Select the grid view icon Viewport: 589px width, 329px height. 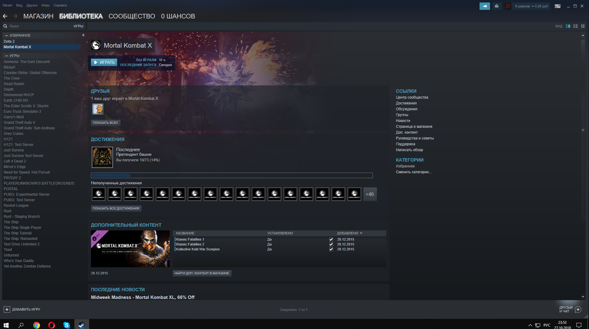click(583, 26)
